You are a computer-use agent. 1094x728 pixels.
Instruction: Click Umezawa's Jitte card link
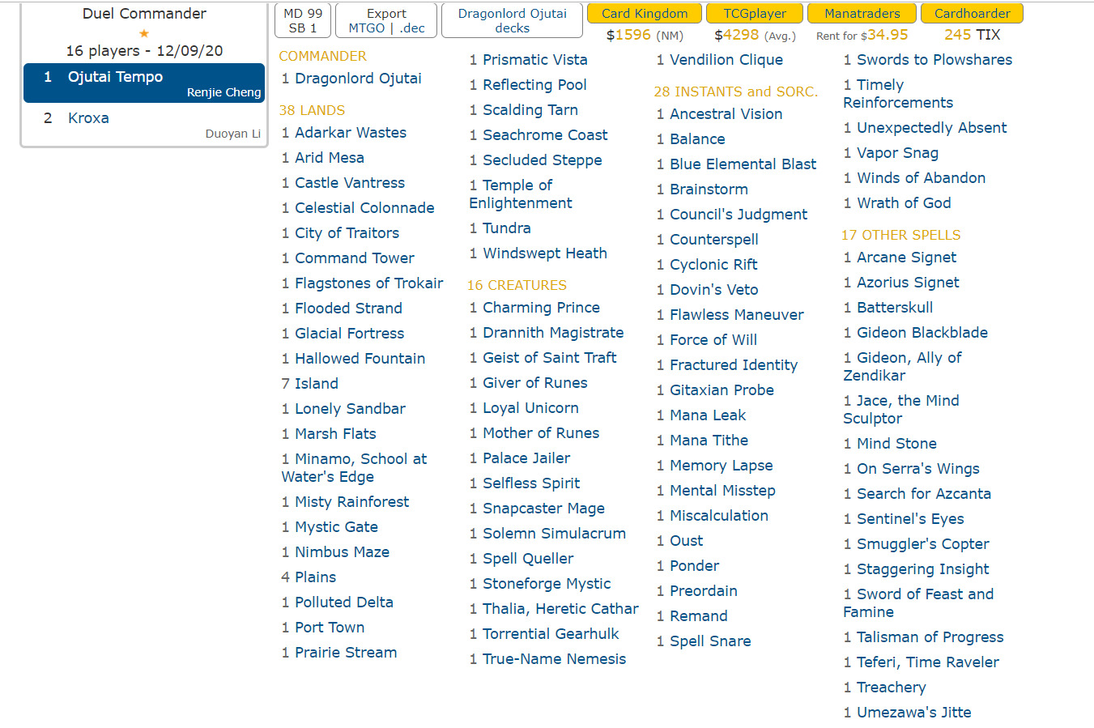point(913,713)
